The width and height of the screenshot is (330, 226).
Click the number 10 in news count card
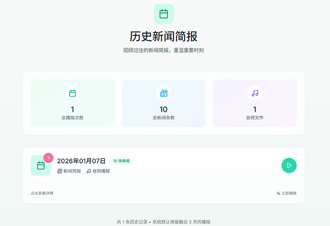click(164, 109)
